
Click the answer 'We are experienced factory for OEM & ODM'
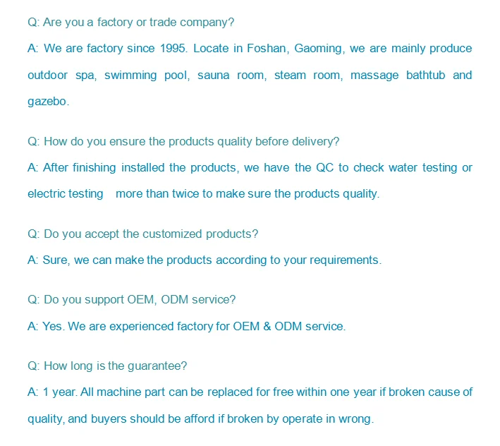(187, 327)
